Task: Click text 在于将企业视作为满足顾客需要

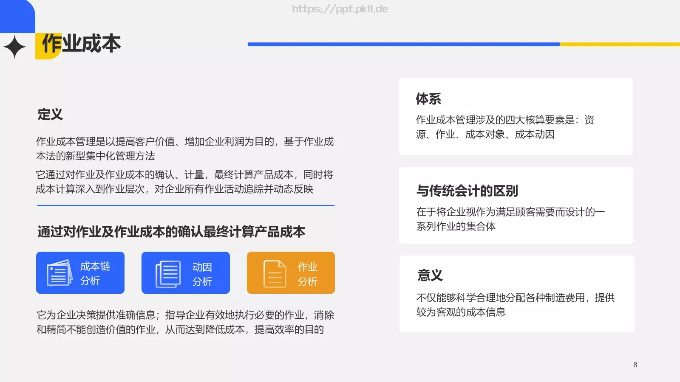Action: pyautogui.click(x=510, y=219)
